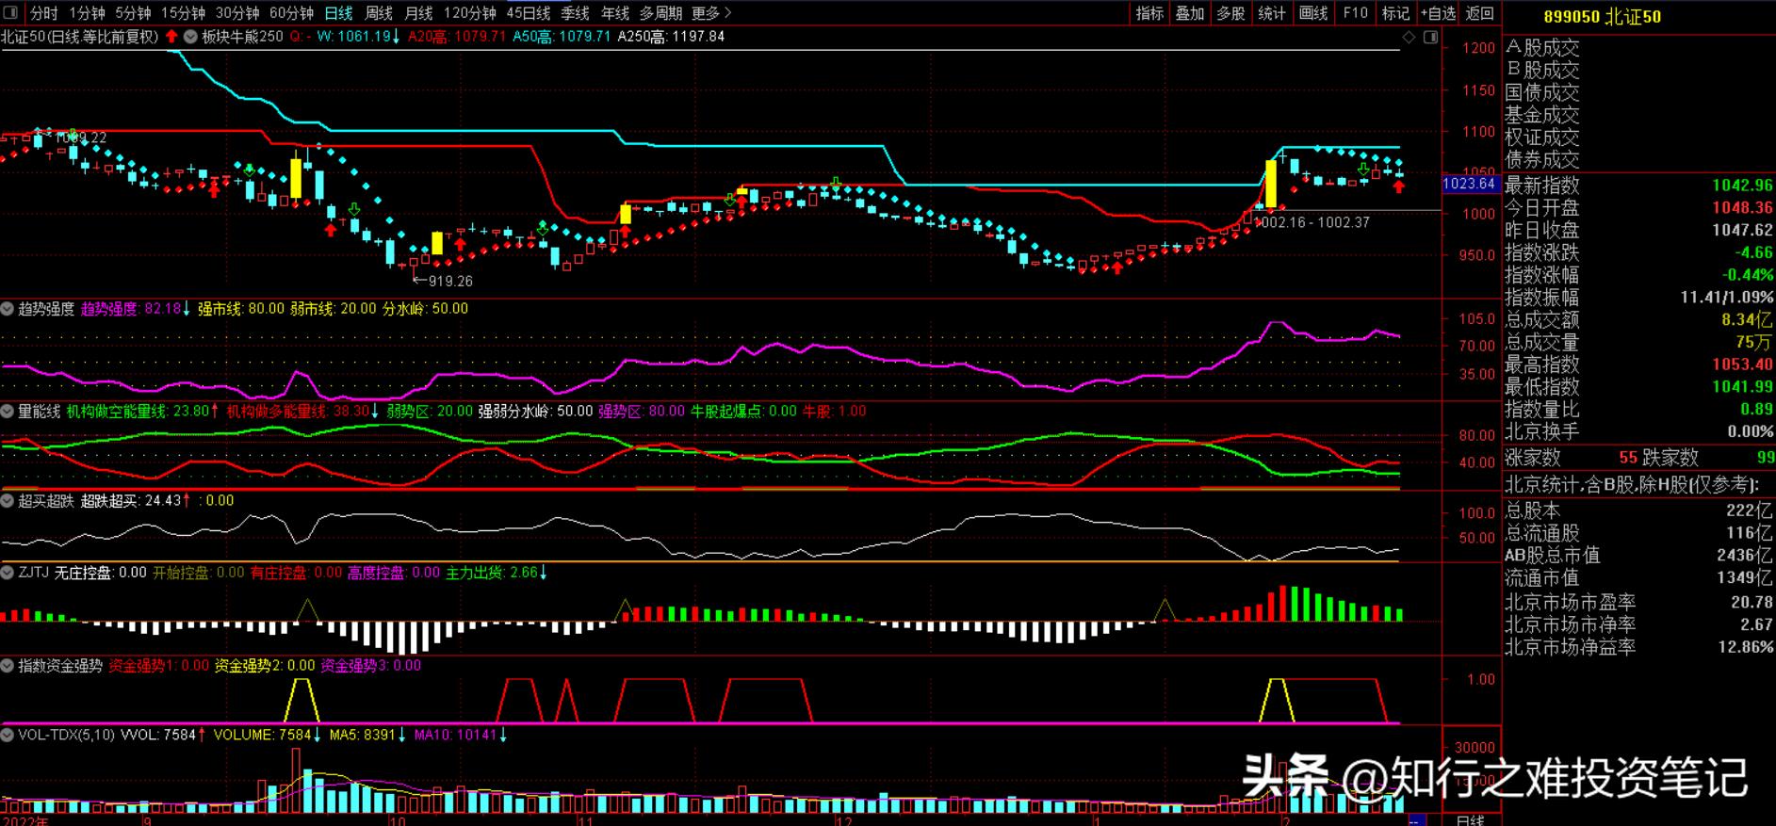The height and width of the screenshot is (826, 1776).
Task: Click the 总成交额 value 8.34亿
Action: (x=1748, y=320)
